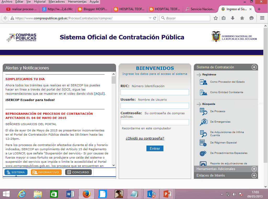The width and height of the screenshot is (268, 199).
Task: Select 'De Procedimientos Especiales' icon
Action: [x=203, y=153]
